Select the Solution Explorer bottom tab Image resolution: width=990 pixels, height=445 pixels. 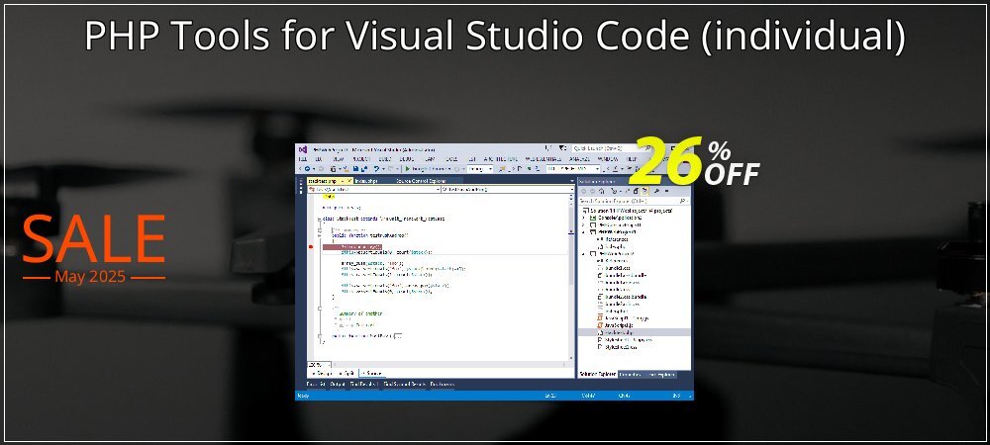coord(598,375)
